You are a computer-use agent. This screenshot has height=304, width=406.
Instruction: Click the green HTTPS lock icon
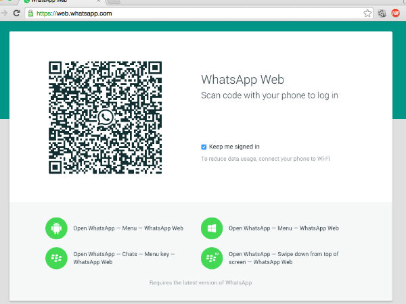tap(30, 13)
